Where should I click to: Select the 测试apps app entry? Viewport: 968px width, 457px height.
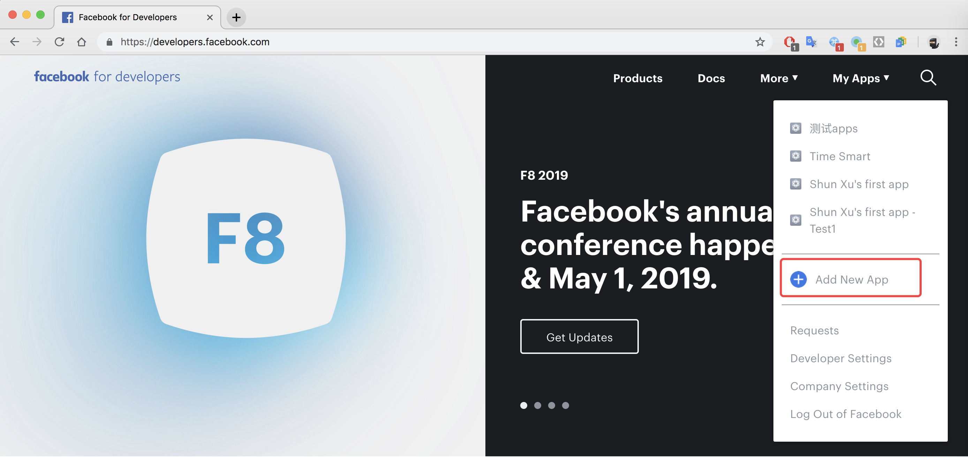point(833,129)
